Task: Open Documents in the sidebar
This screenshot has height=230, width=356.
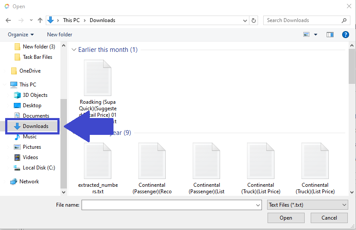Action: click(x=32, y=116)
